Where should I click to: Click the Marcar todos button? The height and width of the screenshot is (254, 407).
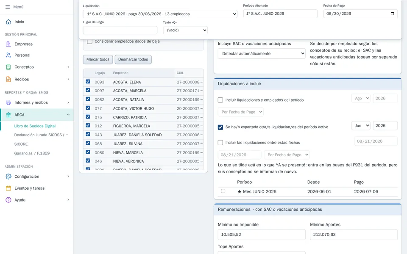click(x=98, y=59)
